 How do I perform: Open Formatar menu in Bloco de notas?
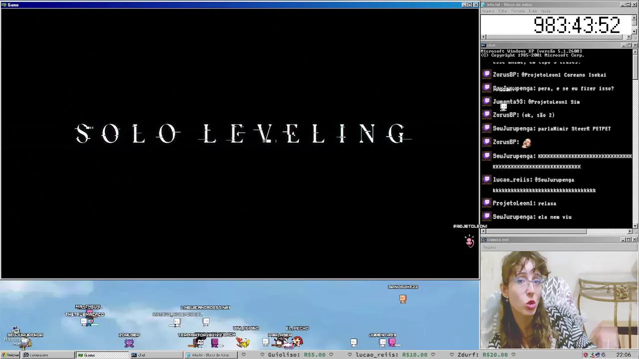point(518,11)
